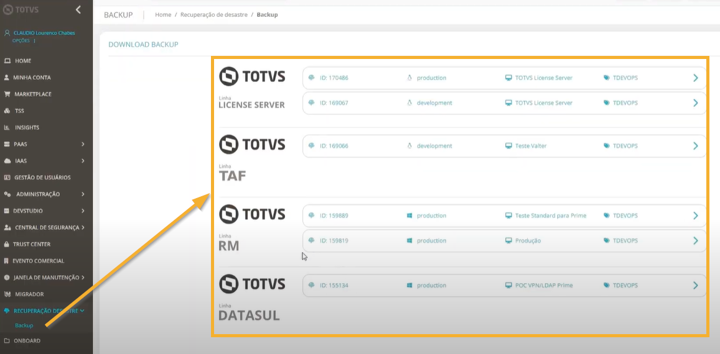Click the POC VPN/LDAP Prime text
The height and width of the screenshot is (354, 720).
(544, 285)
